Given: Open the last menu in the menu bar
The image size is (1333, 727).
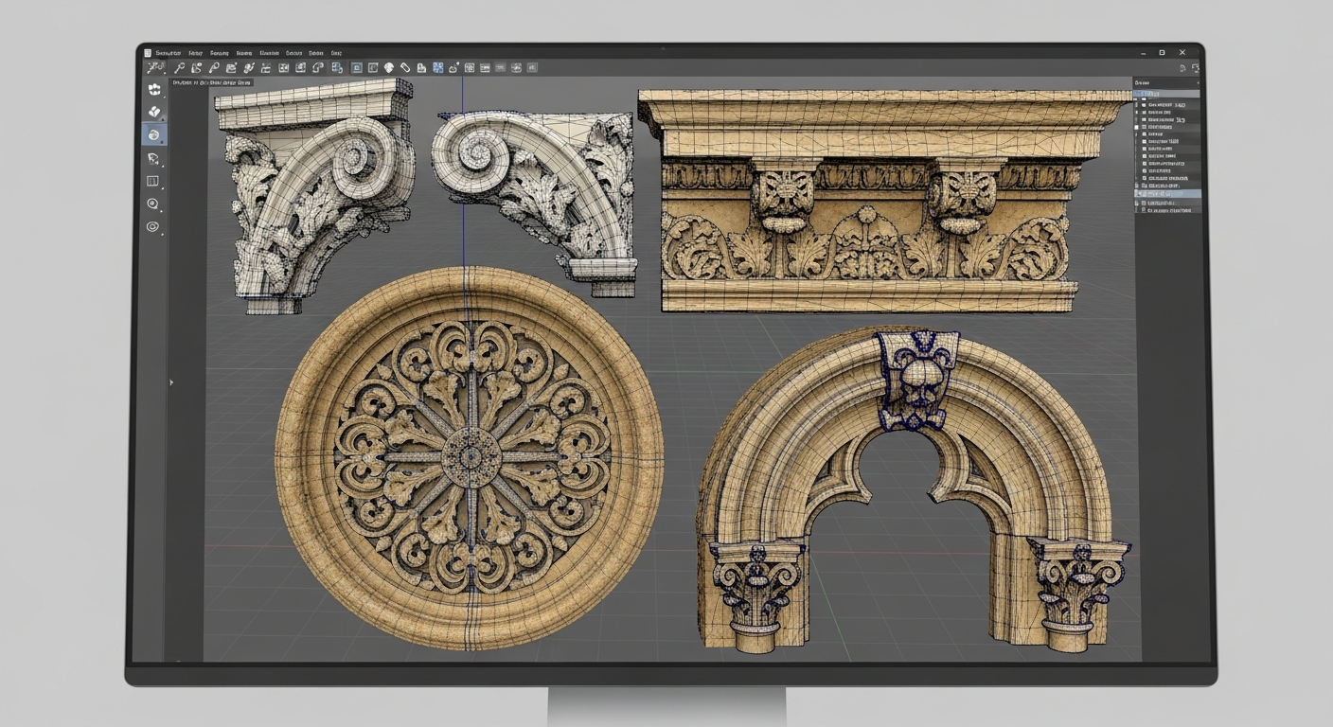Looking at the screenshot, I should 337,53.
